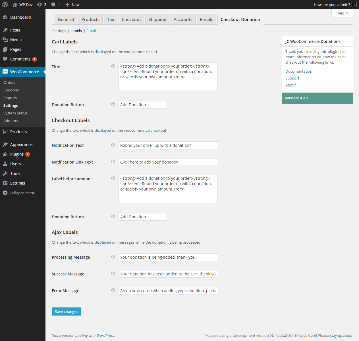Click the Pages icon in sidebar
Image resolution: width=359 pixels, height=341 pixels.
point(5,49)
